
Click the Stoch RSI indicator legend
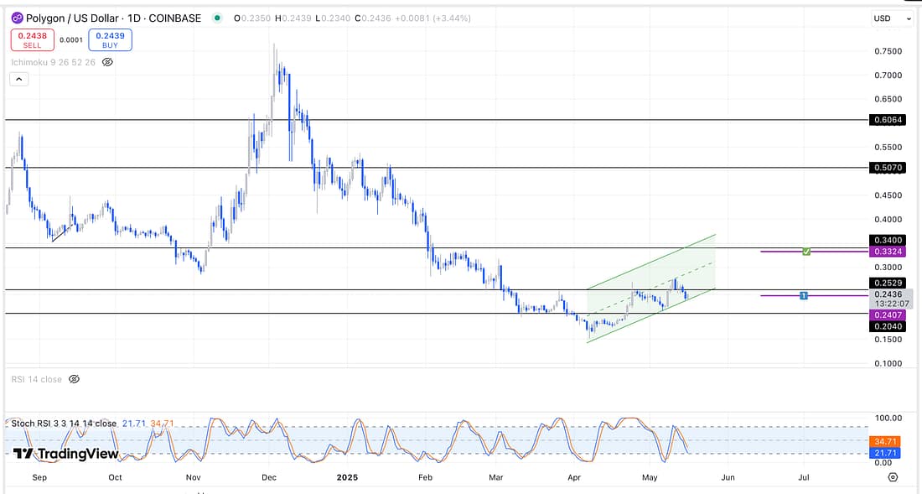click(64, 424)
